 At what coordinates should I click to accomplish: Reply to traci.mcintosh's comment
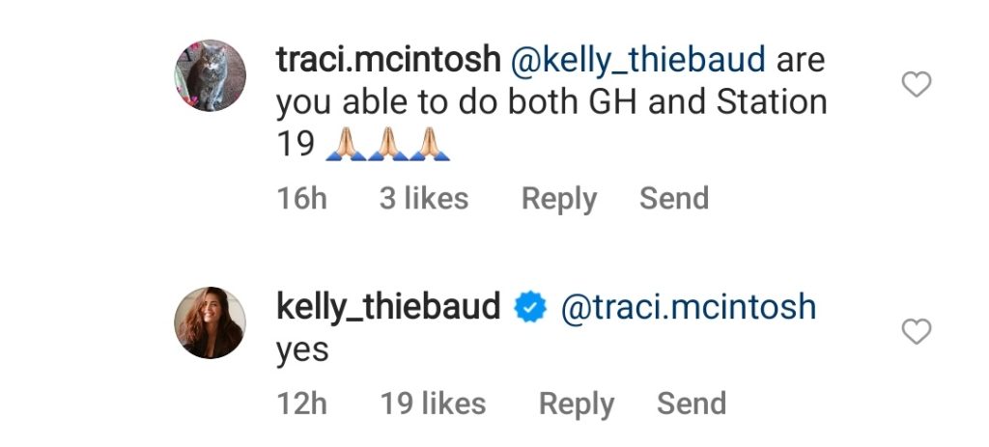pos(558,199)
